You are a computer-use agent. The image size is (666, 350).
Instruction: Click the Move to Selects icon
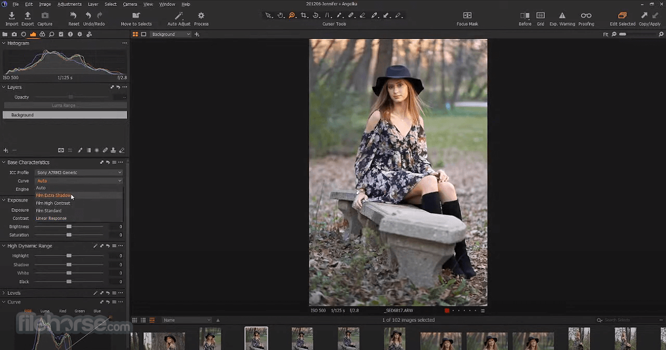point(136,16)
